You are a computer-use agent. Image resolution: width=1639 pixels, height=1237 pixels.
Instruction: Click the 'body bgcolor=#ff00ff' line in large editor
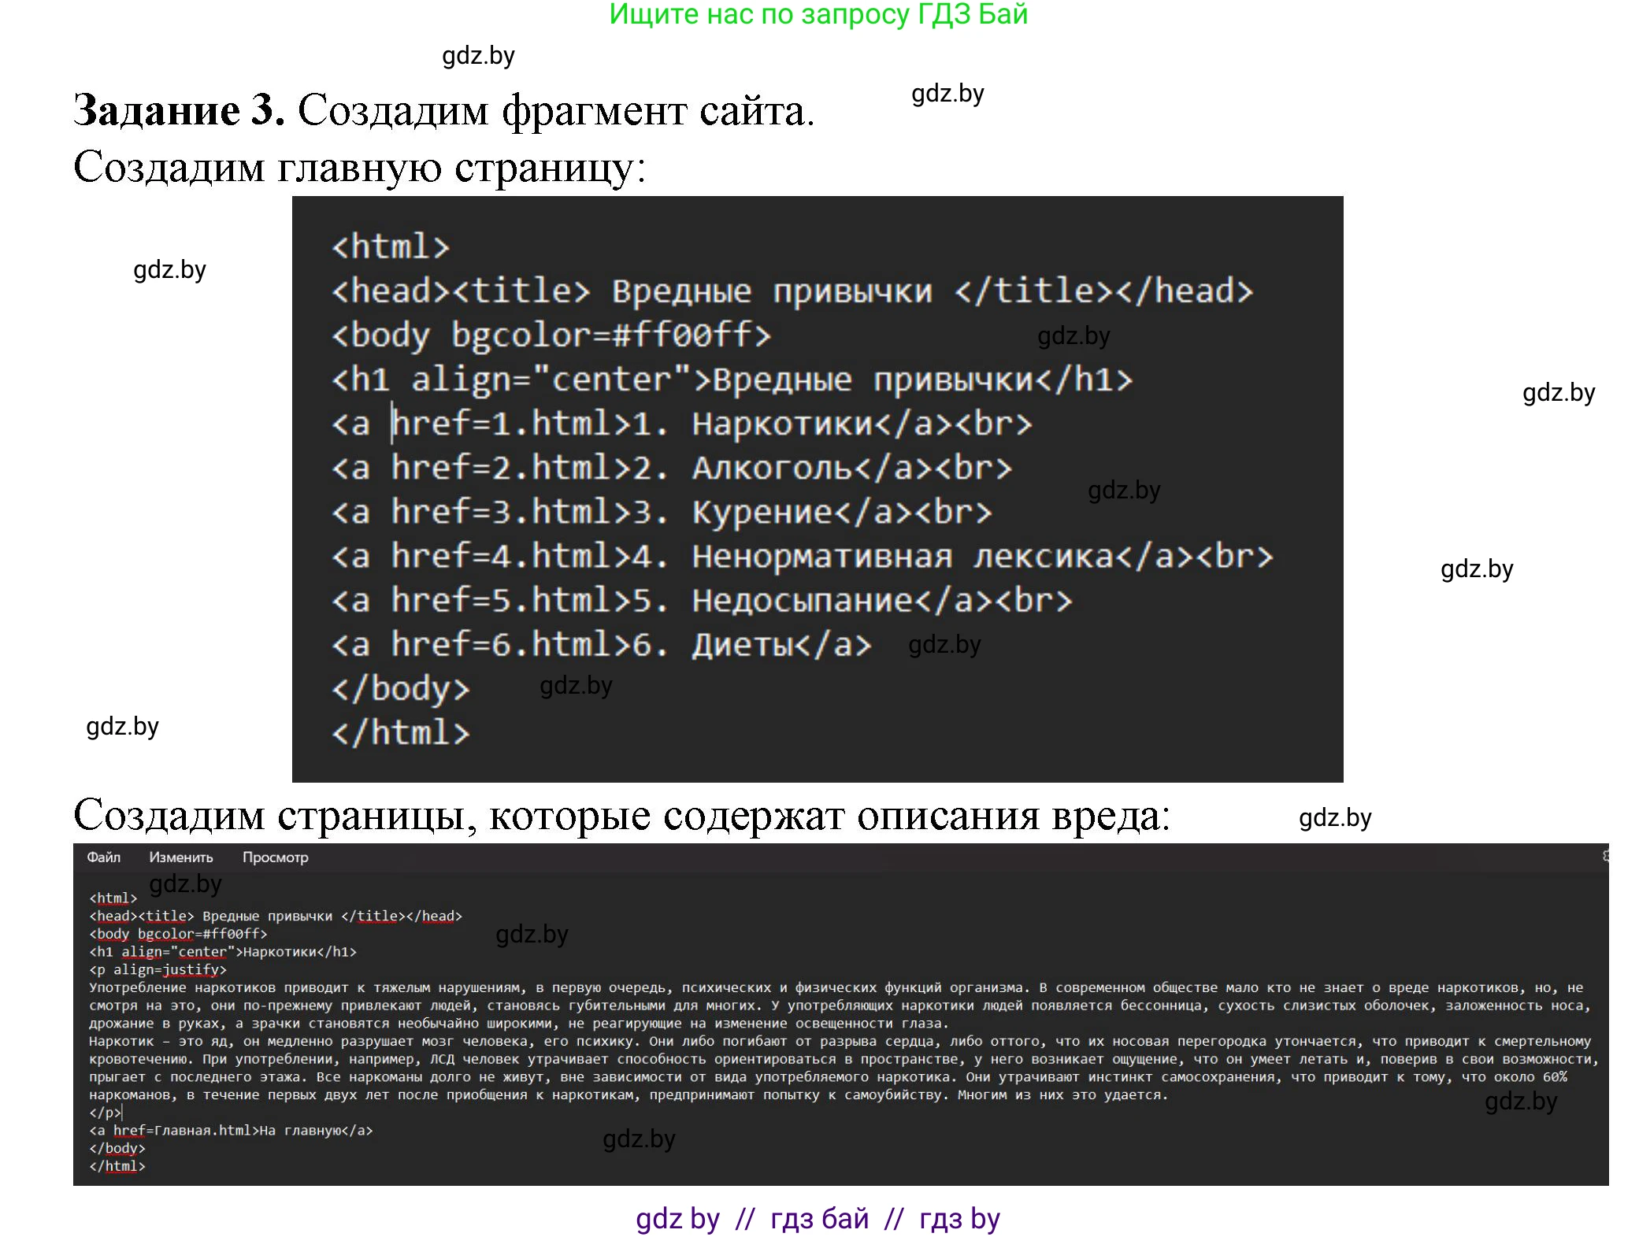(x=551, y=335)
